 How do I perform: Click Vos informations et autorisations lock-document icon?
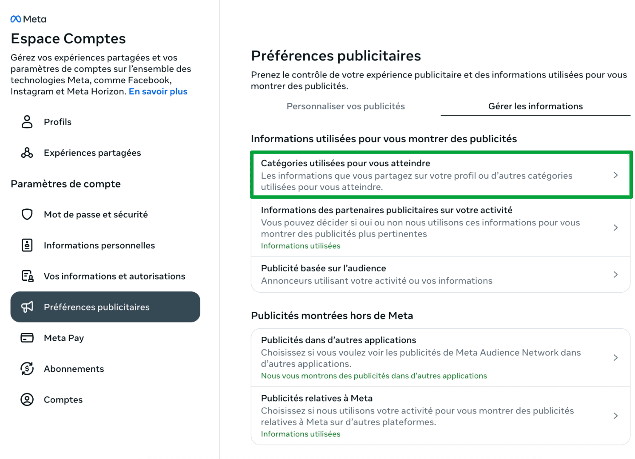point(28,276)
